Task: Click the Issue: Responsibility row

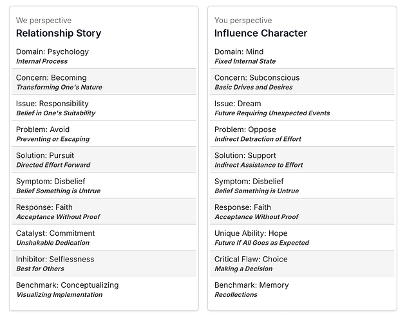Action: click(104, 108)
